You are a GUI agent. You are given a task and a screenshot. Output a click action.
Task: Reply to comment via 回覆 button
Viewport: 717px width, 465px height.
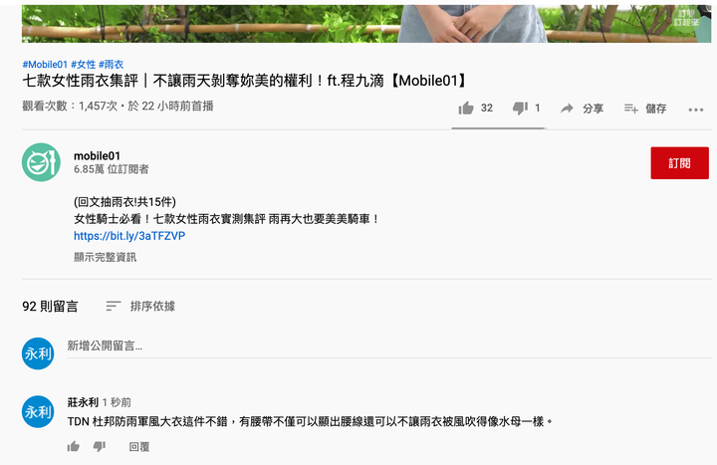pos(139,447)
